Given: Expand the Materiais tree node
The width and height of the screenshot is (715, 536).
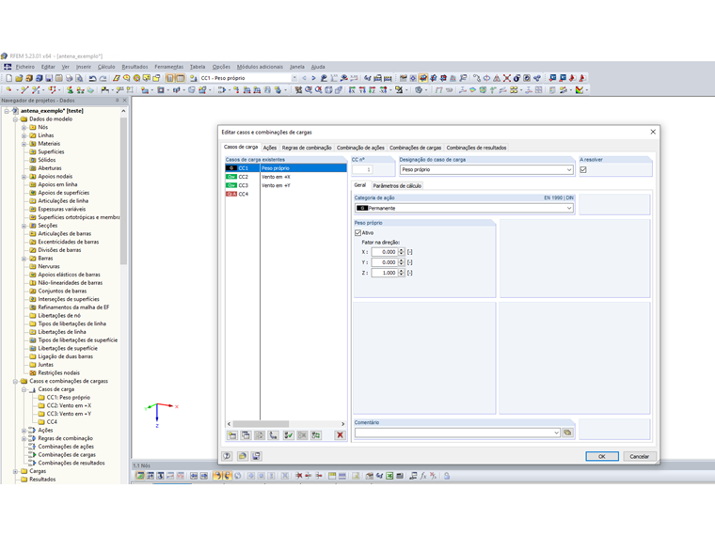Looking at the screenshot, I should (24, 144).
